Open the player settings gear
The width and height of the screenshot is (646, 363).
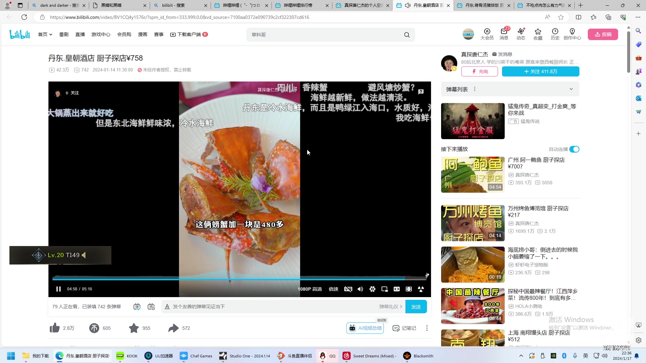pos(372,289)
